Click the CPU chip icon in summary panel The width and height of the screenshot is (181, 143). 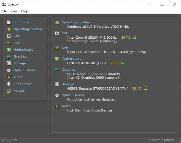click(57, 33)
